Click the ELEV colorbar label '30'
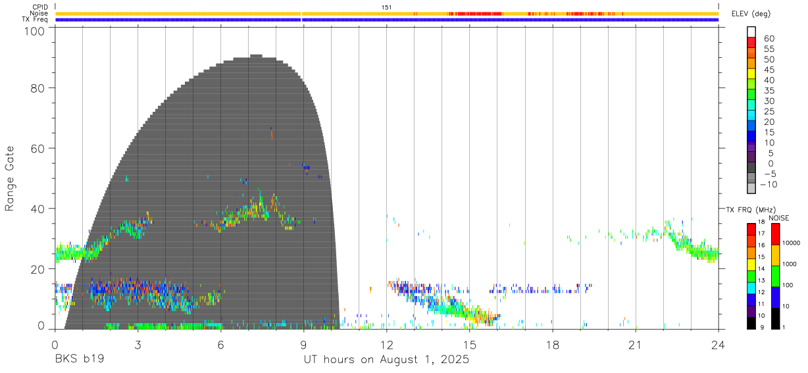 (x=769, y=101)
